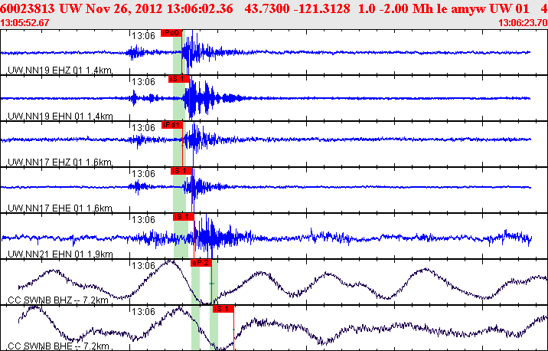Click the iS 1 pick flag on SWNB BHE
This screenshot has height=351, width=548.
tap(222, 309)
